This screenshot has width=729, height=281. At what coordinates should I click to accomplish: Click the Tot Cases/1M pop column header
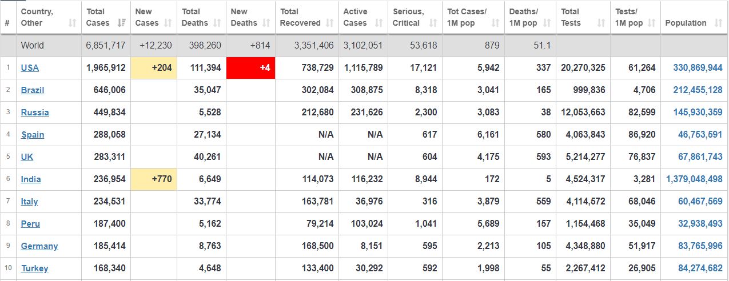468,17
